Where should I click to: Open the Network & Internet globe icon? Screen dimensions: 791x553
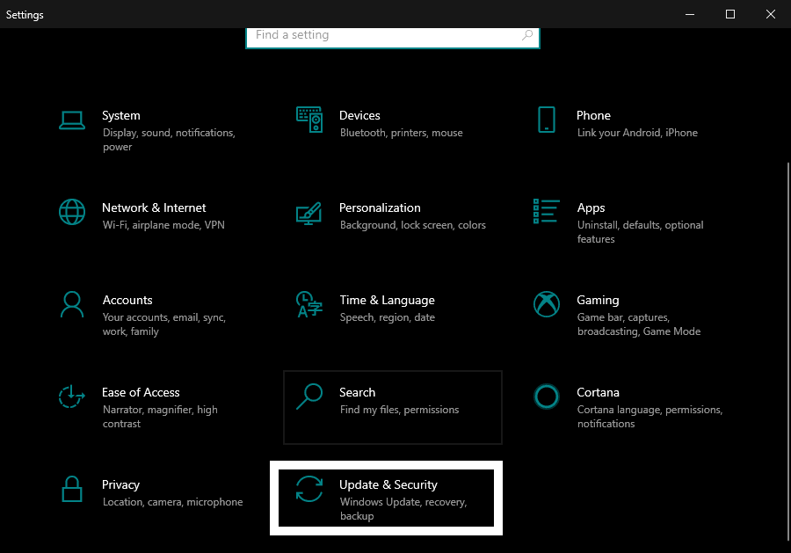[72, 212]
